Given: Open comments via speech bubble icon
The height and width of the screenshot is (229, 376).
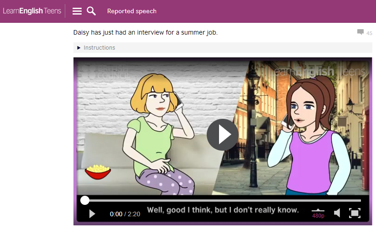Looking at the screenshot, I should point(360,32).
